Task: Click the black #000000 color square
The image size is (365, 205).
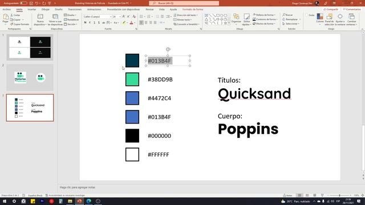Action: click(132, 136)
